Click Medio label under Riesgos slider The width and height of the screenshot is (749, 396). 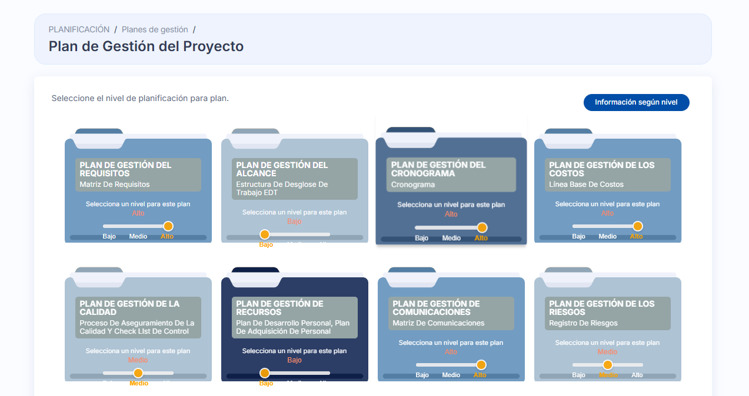coord(608,375)
